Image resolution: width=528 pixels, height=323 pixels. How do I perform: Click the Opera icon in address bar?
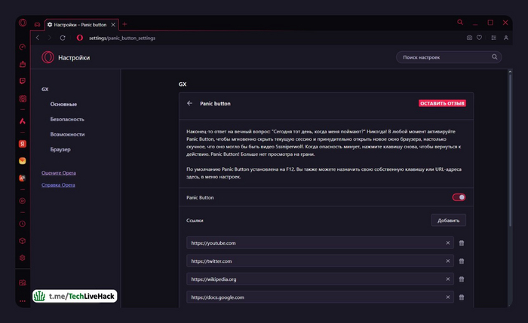pos(80,38)
